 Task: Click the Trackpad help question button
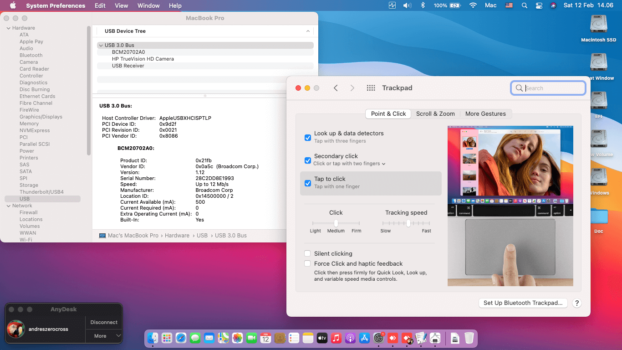(576, 303)
